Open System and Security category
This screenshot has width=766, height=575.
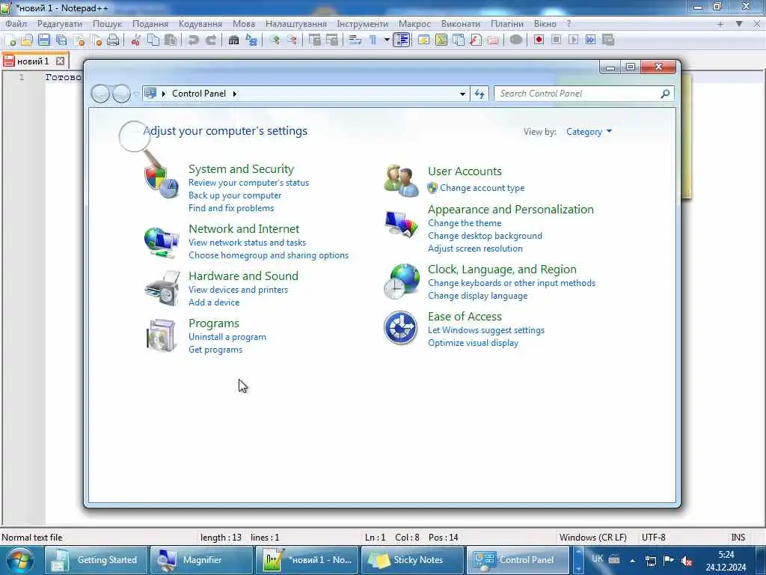pyautogui.click(x=242, y=168)
